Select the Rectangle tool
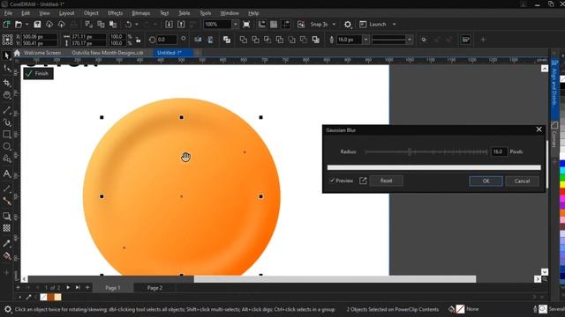This screenshot has height=317, width=565. coord(6,135)
